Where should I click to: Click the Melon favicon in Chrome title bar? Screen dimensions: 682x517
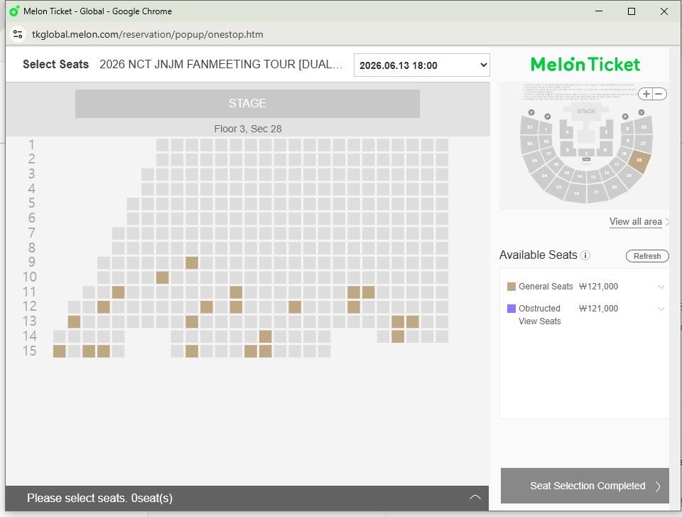point(14,11)
